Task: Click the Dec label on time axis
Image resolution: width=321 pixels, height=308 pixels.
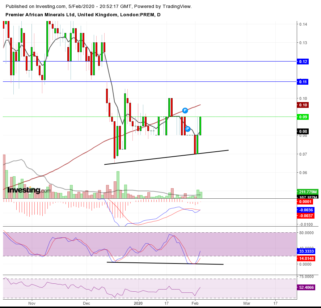Action: click(86, 303)
